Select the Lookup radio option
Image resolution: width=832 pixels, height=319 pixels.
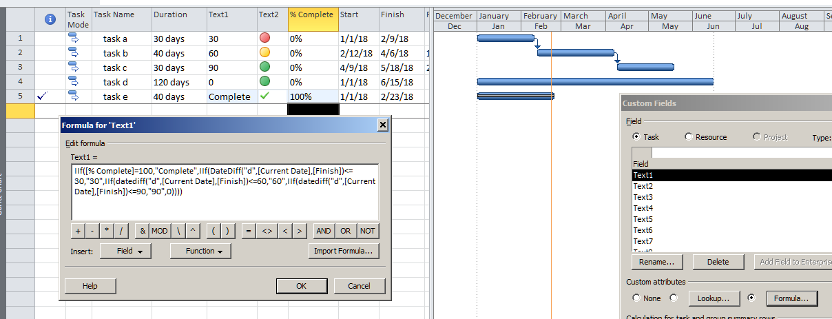[674, 298]
